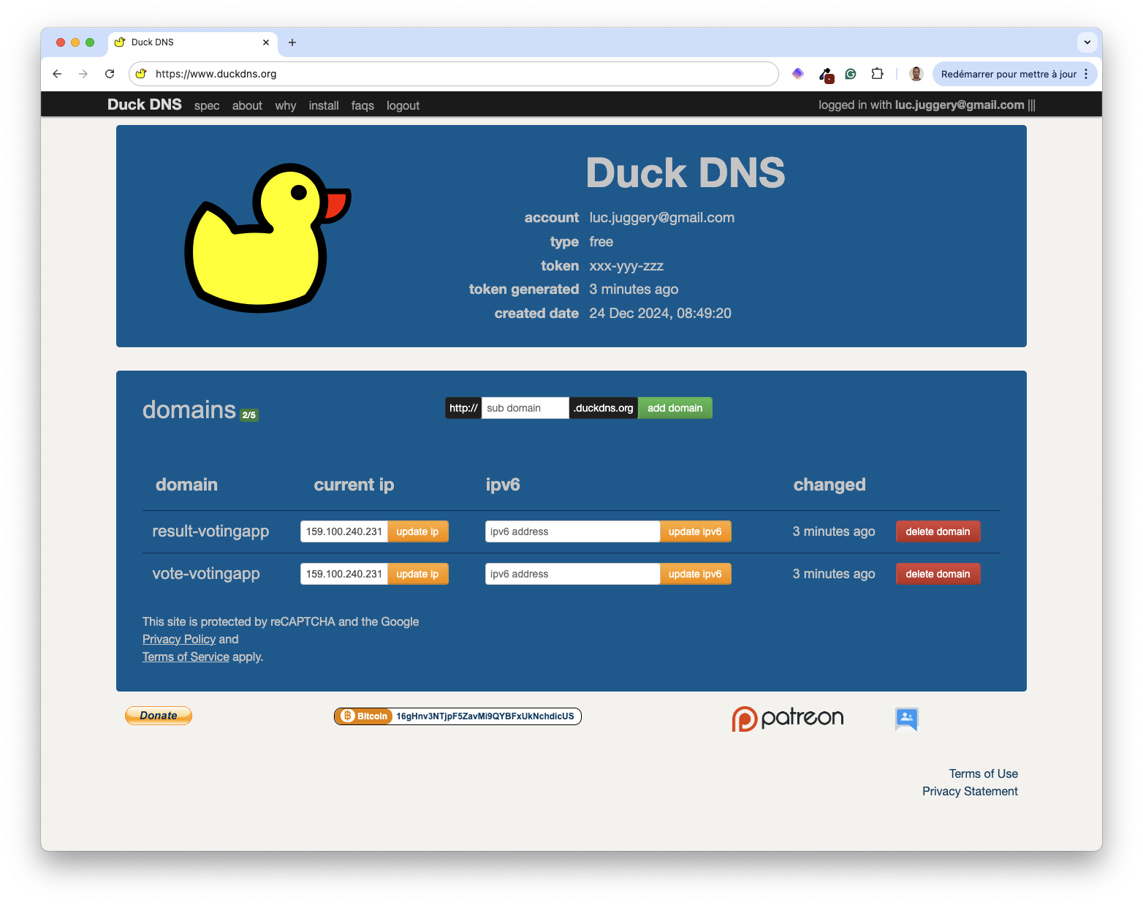
Task: Open site info via the address bar icon
Action: [x=140, y=74]
